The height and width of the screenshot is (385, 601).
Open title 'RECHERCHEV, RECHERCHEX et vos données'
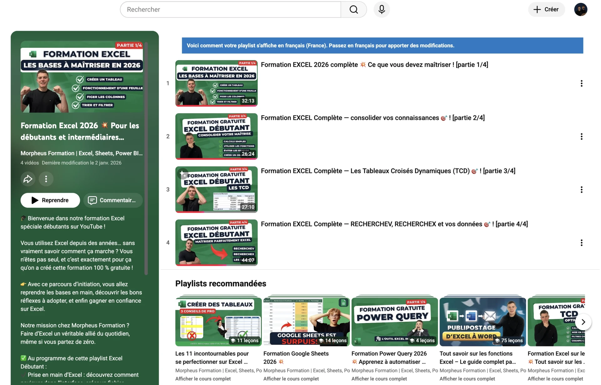point(394,224)
